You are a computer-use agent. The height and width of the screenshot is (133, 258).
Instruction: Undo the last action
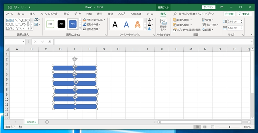pos(16,7)
